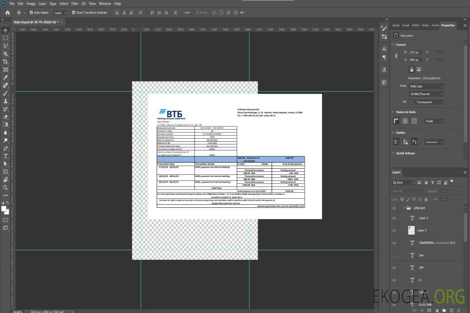This screenshot has height=313, width=470.
Task: Open Brush Settings panel icon
Action: (384, 28)
